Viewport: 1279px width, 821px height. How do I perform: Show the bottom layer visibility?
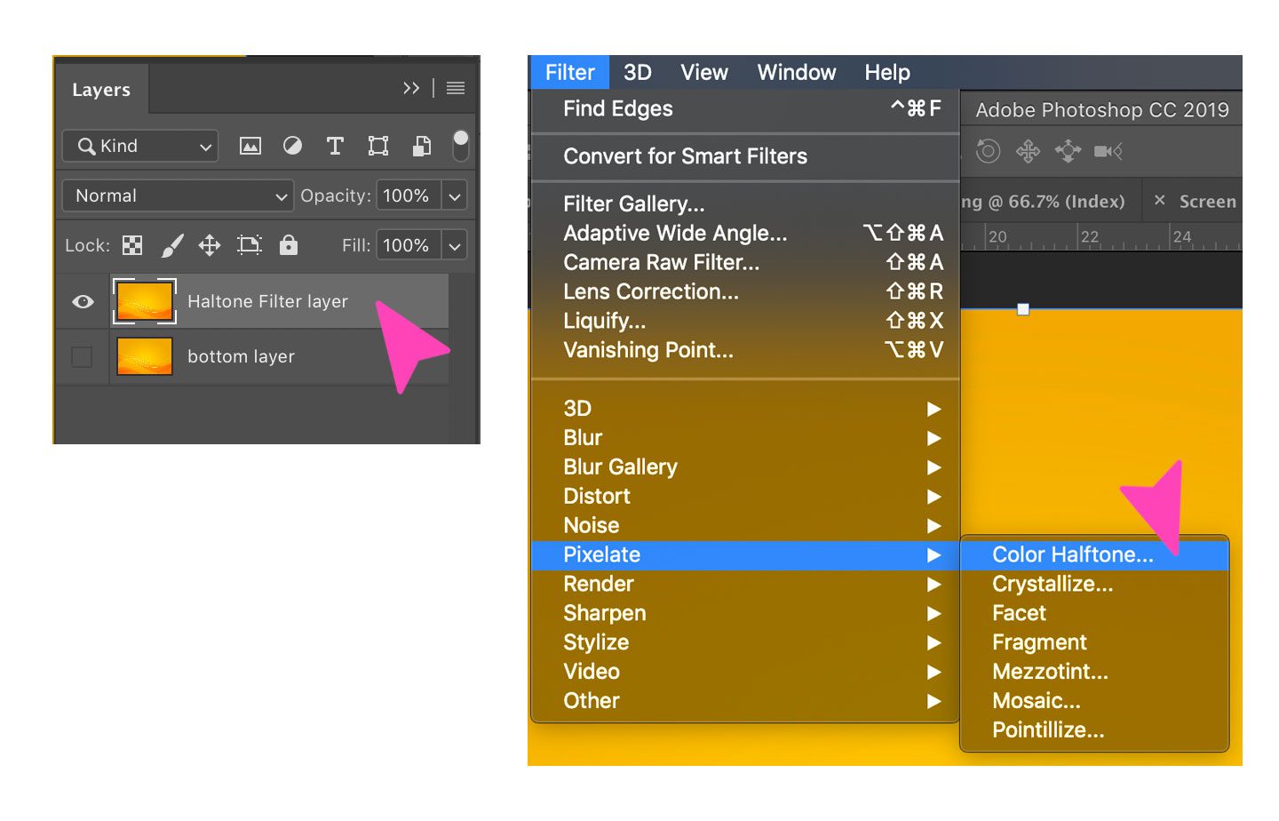82,356
